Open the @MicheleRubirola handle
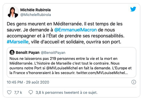The height and width of the screenshot is (100, 143). point(35,15)
